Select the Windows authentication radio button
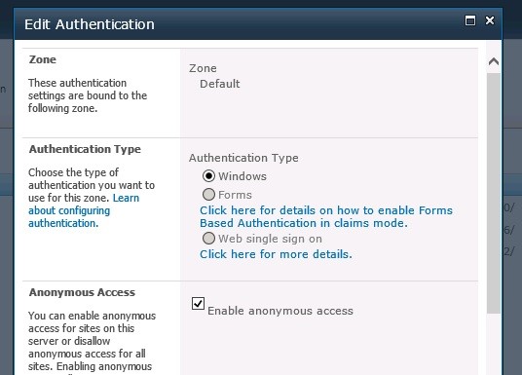The height and width of the screenshot is (375, 522). 208,176
